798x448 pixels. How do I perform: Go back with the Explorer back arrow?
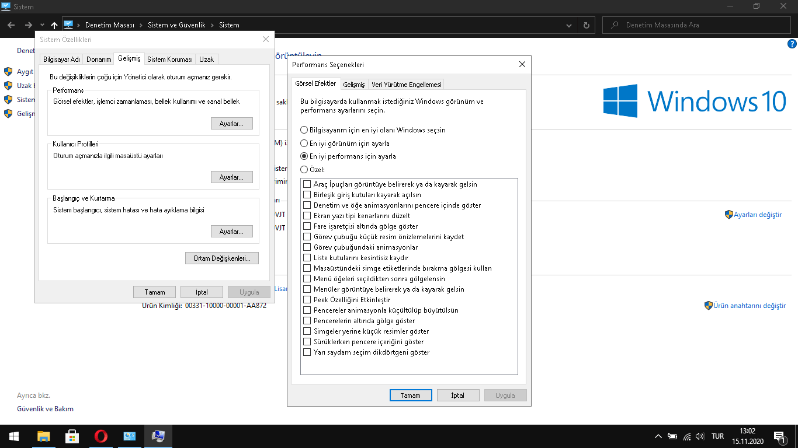coord(11,25)
